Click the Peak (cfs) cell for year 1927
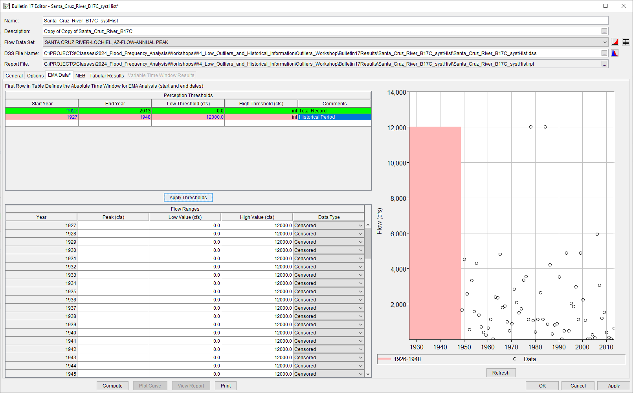Image resolution: width=633 pixels, height=393 pixels. click(x=113, y=226)
